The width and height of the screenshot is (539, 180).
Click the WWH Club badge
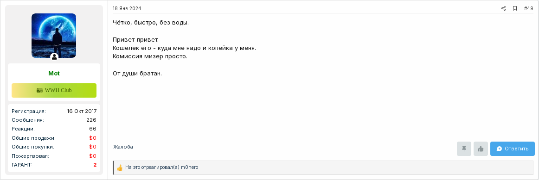tap(54, 91)
